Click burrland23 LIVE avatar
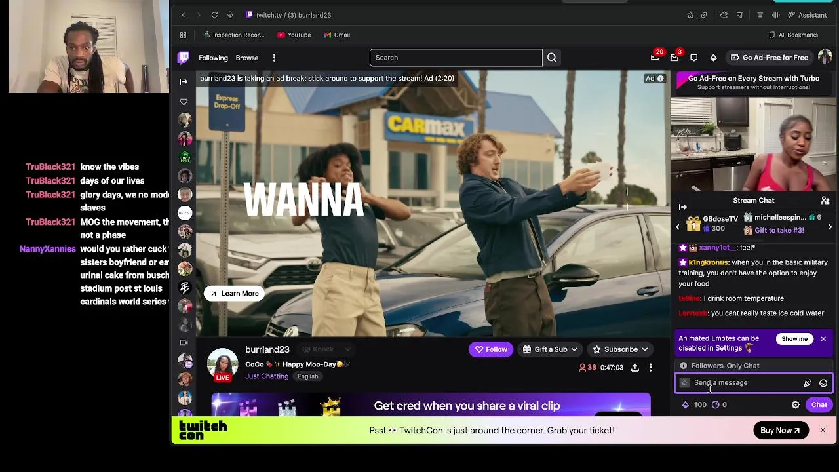The width and height of the screenshot is (839, 472). 222,364
